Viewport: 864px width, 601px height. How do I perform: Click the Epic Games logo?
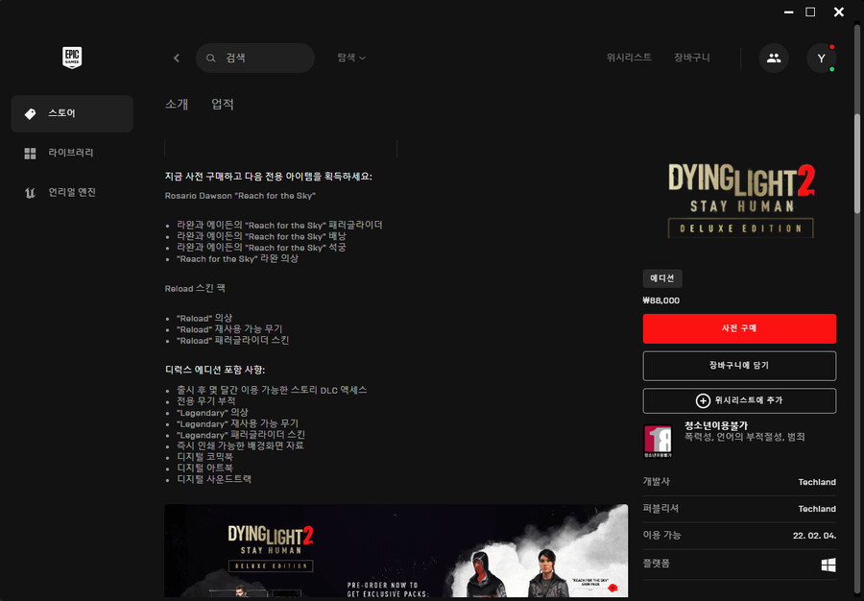72,58
